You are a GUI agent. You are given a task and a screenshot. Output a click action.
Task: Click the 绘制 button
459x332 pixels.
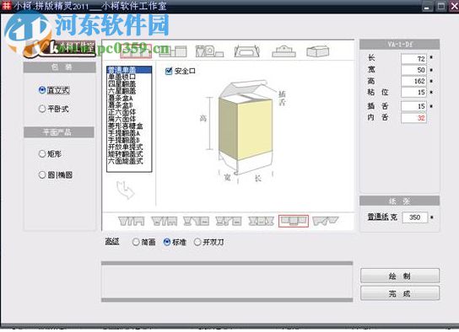(x=400, y=276)
